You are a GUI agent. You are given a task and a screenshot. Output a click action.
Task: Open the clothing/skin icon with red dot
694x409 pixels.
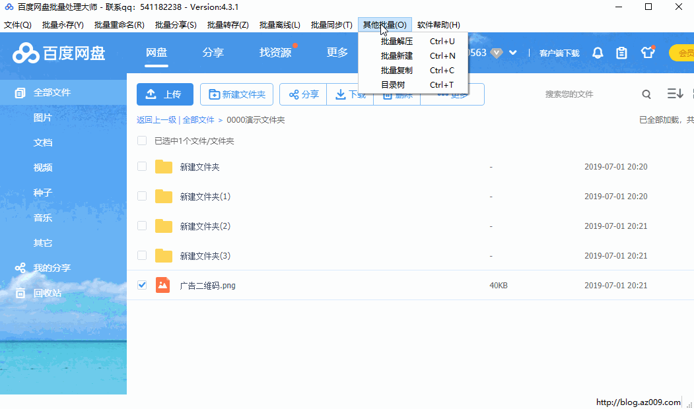click(647, 53)
